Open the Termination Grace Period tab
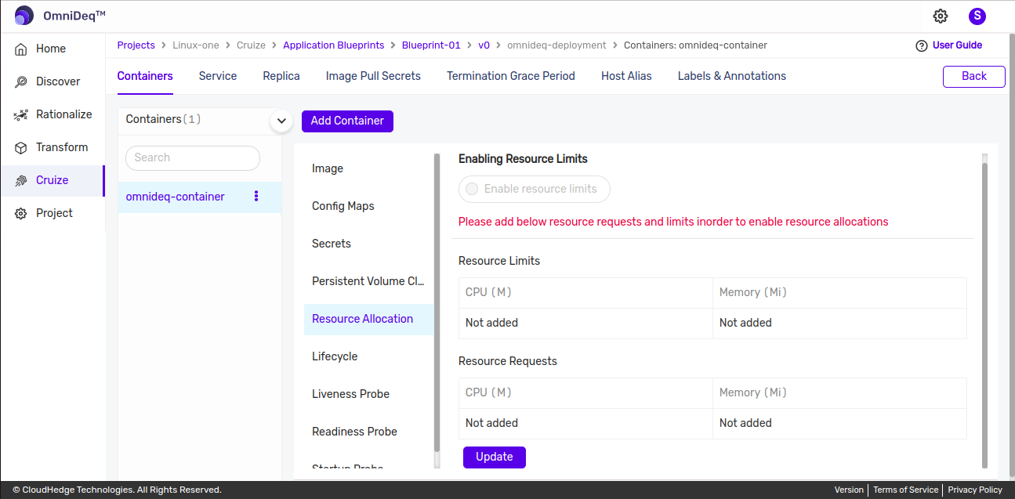This screenshot has height=499, width=1015. click(511, 76)
